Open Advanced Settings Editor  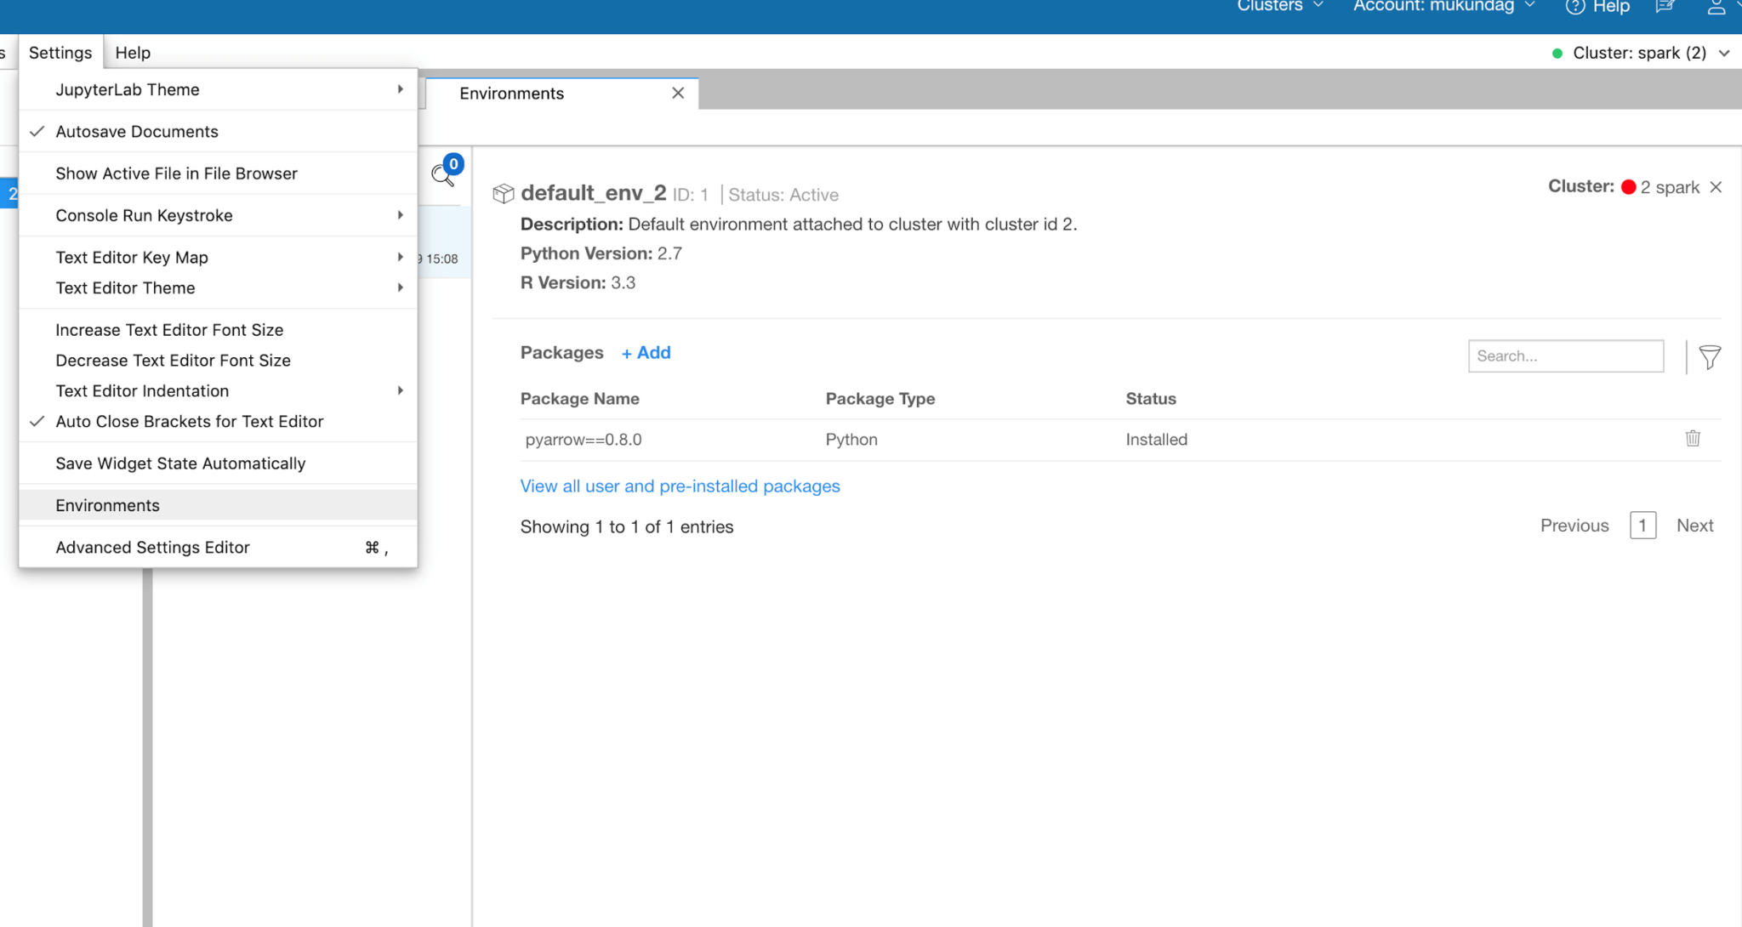click(219, 547)
